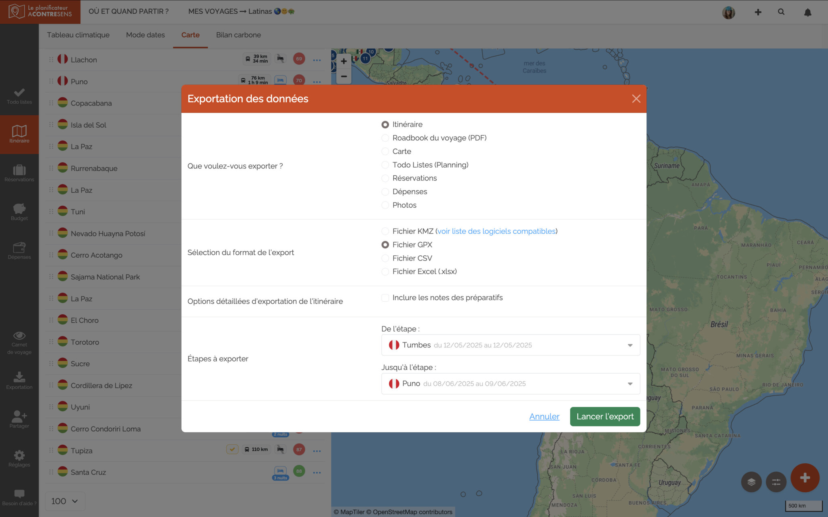Click plus icon in top bar
Screen dimensions: 828x517
[758, 12]
